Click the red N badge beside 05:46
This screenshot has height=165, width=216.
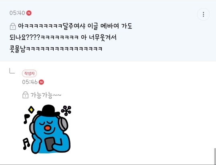(41, 82)
